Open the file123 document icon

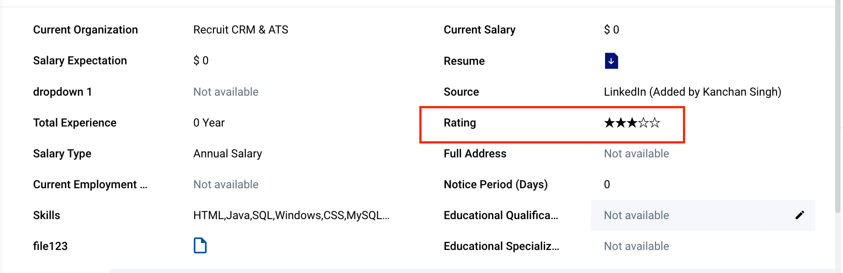pyautogui.click(x=200, y=246)
